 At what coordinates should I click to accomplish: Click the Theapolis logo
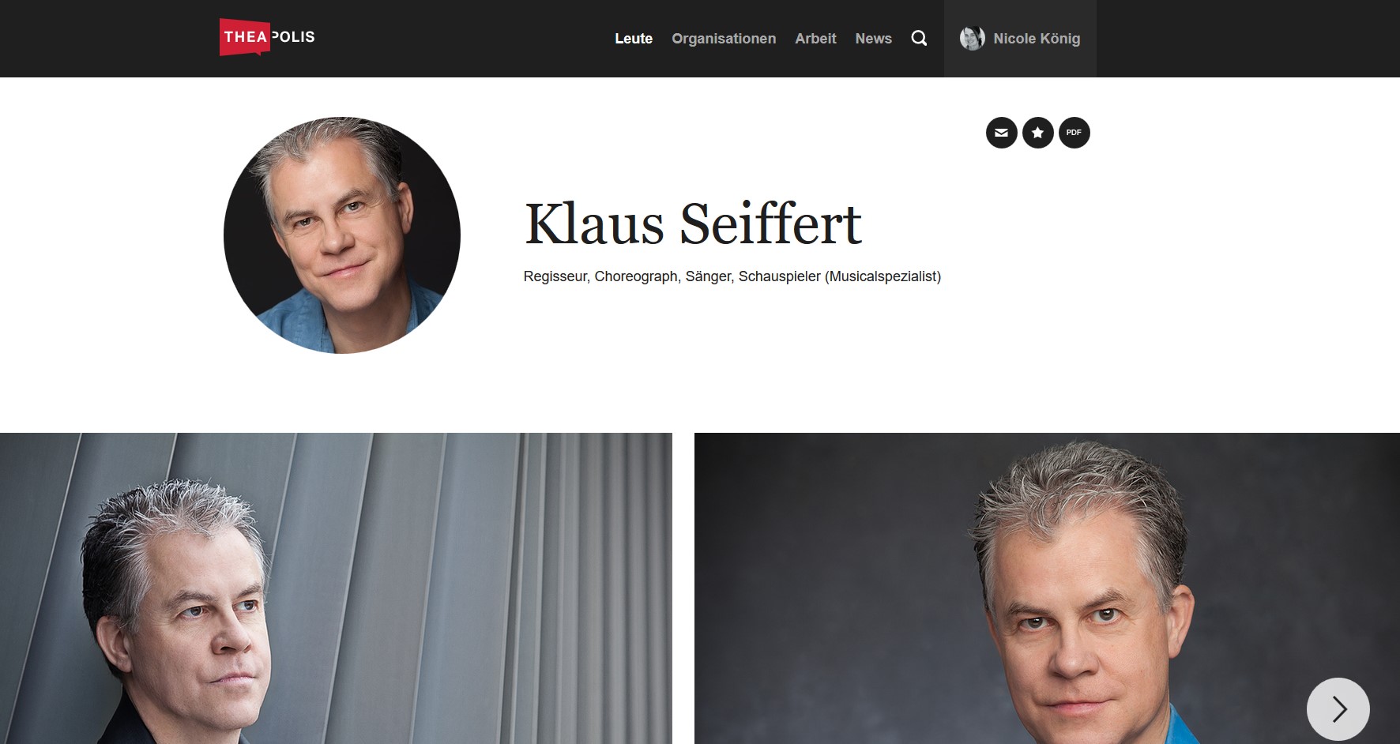pyautogui.click(x=267, y=37)
